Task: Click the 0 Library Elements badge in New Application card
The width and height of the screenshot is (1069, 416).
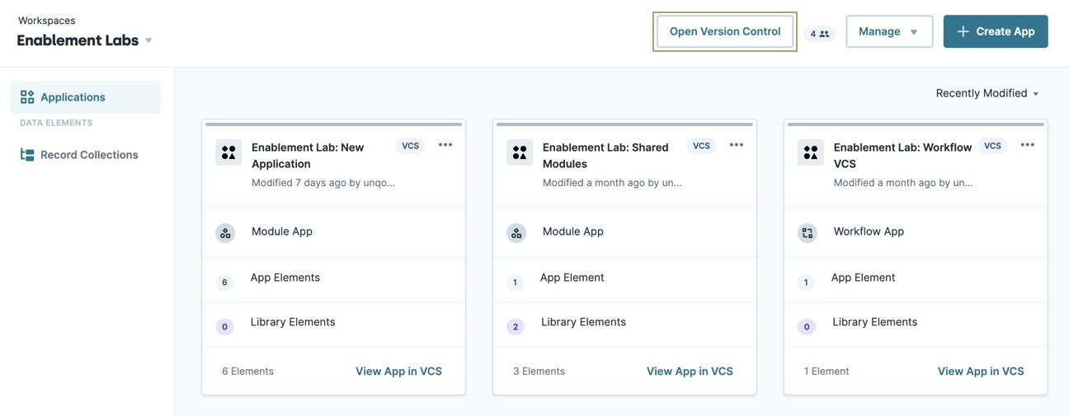Action: coord(224,326)
